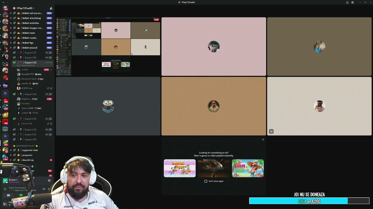Image resolution: width=373 pixels, height=209 pixels.
Task: Open the propuneri channel
Action: coord(32,155)
